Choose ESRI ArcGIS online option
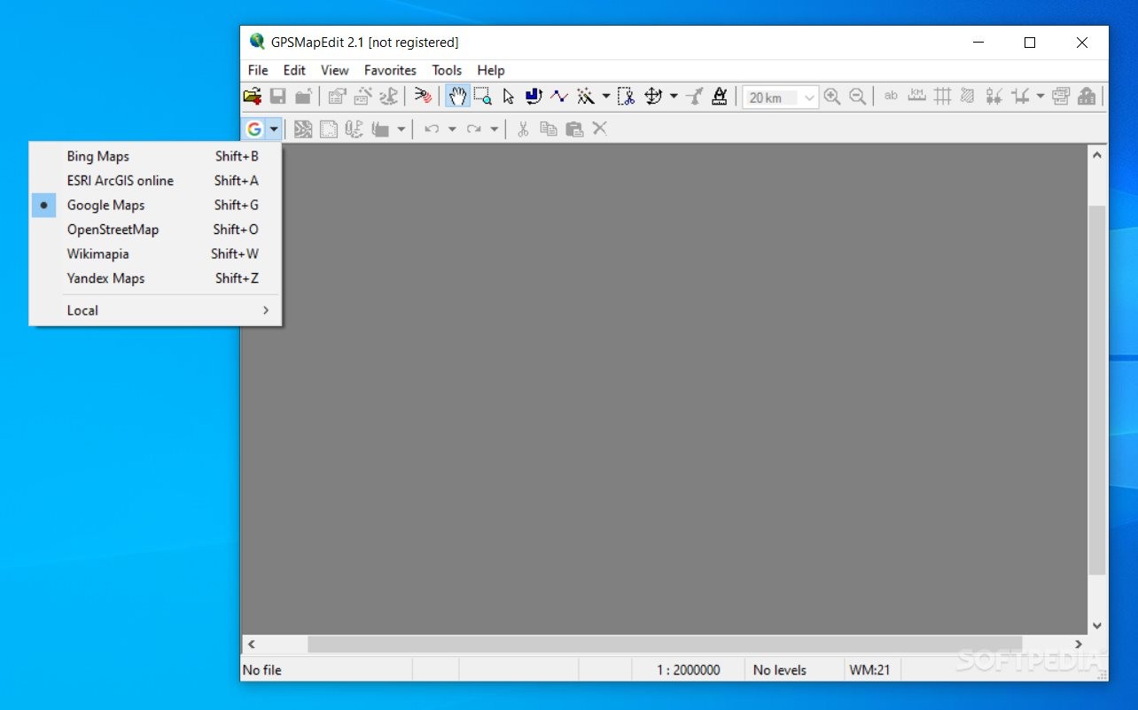This screenshot has width=1138, height=710. point(155,181)
